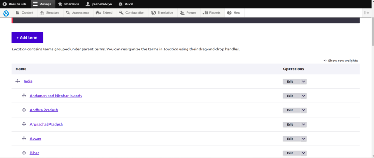Click the People icon in toolbar
The height and width of the screenshot is (158, 374).
(182, 13)
